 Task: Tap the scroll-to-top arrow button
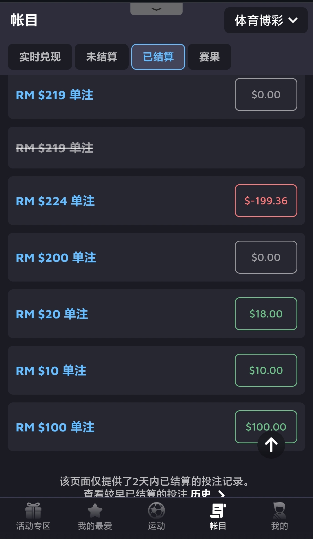tap(271, 445)
